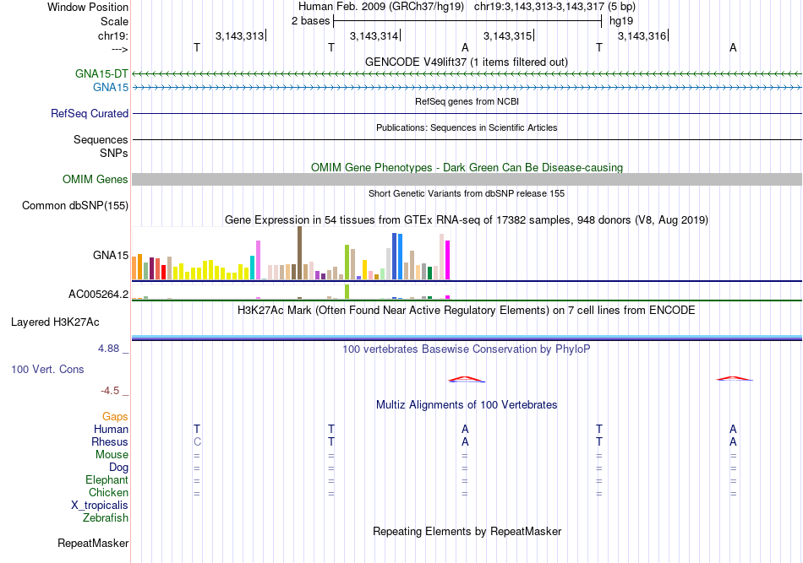Select the Common dbSNP(155) track label

(x=75, y=206)
